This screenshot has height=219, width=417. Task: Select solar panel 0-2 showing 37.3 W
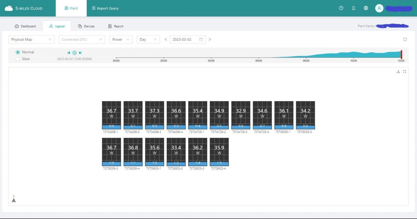point(155,115)
